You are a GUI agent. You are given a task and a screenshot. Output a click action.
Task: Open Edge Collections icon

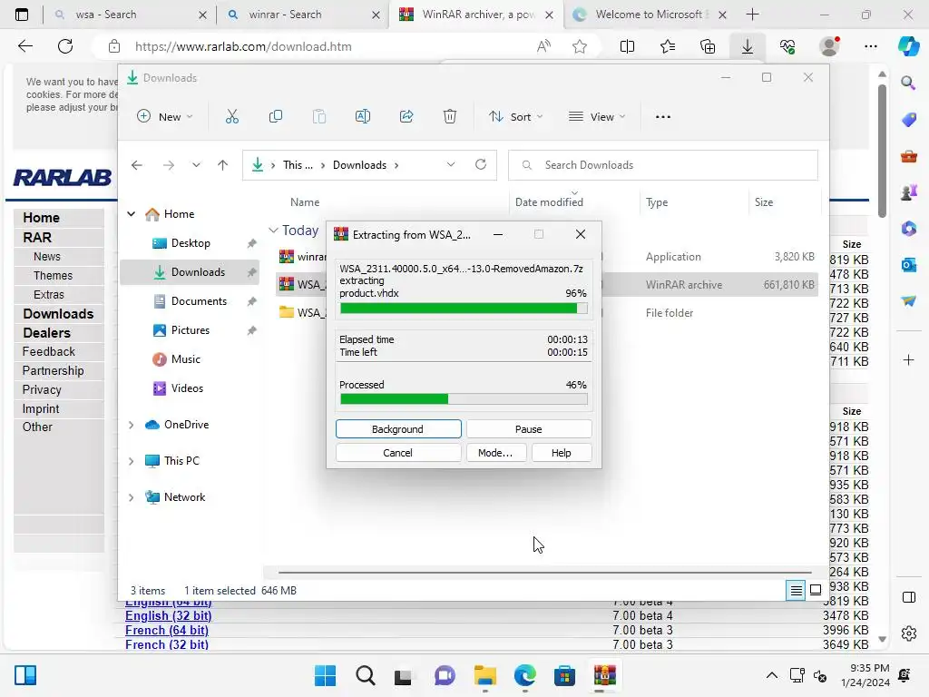pyautogui.click(x=708, y=46)
